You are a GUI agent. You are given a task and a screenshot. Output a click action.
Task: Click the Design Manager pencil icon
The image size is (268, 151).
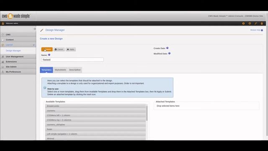click(x=42, y=30)
